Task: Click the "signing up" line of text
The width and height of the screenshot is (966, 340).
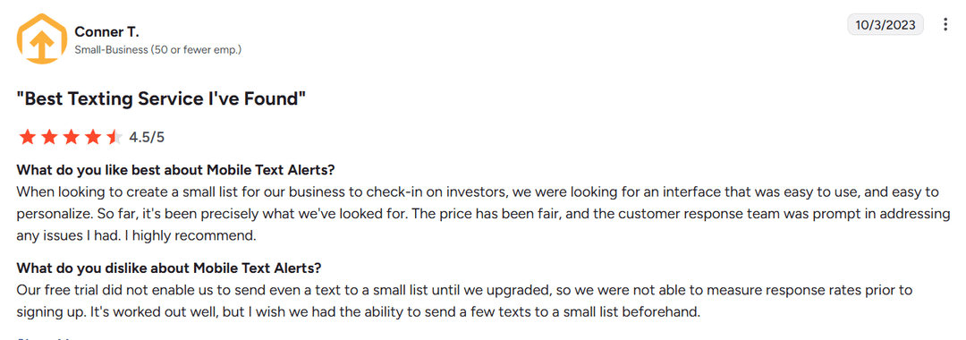Action: (x=359, y=311)
